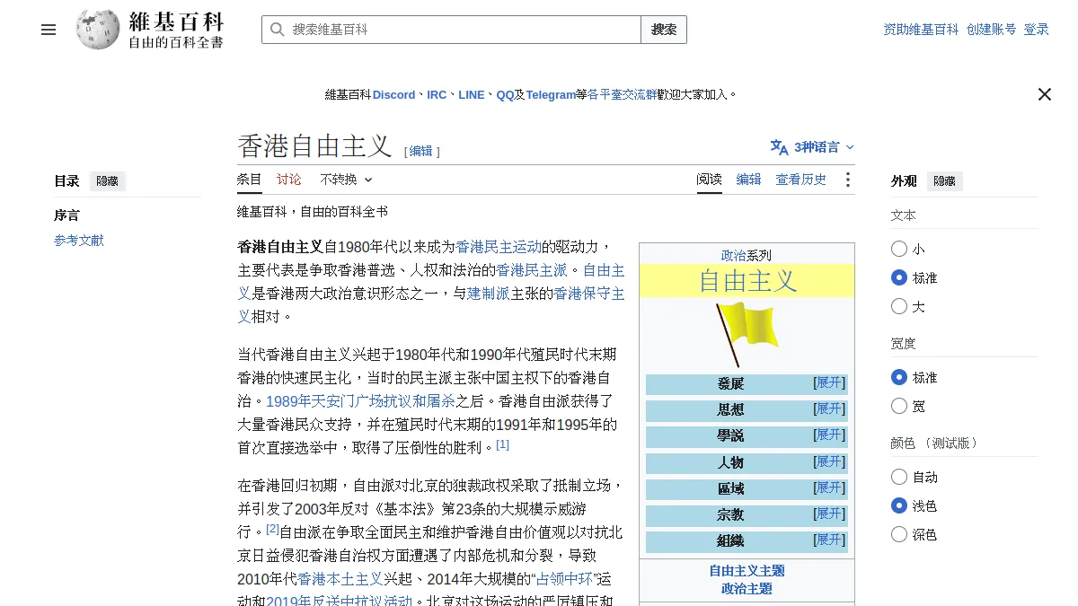Image resolution: width=1078 pixels, height=606 pixels.
Task: Expand the 學說 section in infobox
Action: click(x=829, y=435)
